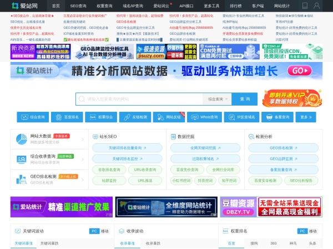The height and width of the screenshot is (249, 333).
Task: Click the search magnifier icon in query box
Action: coord(82,99)
